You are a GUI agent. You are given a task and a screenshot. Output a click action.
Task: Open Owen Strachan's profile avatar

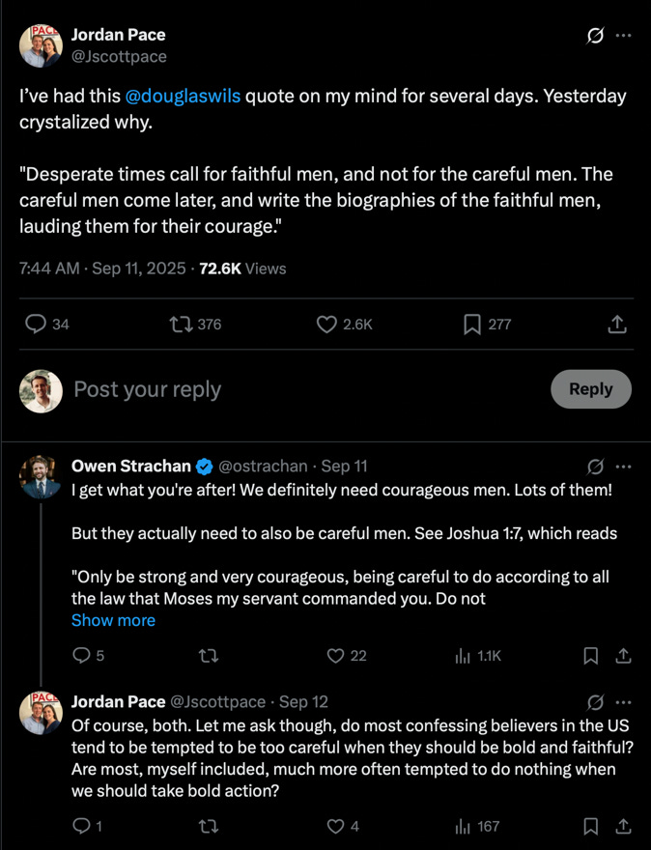tap(42, 476)
